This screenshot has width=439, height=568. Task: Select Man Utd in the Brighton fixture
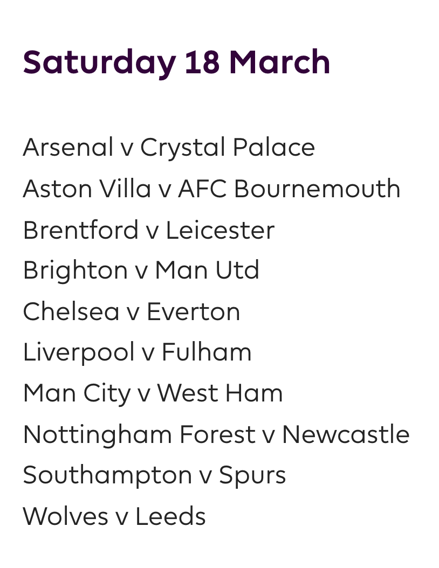point(207,271)
